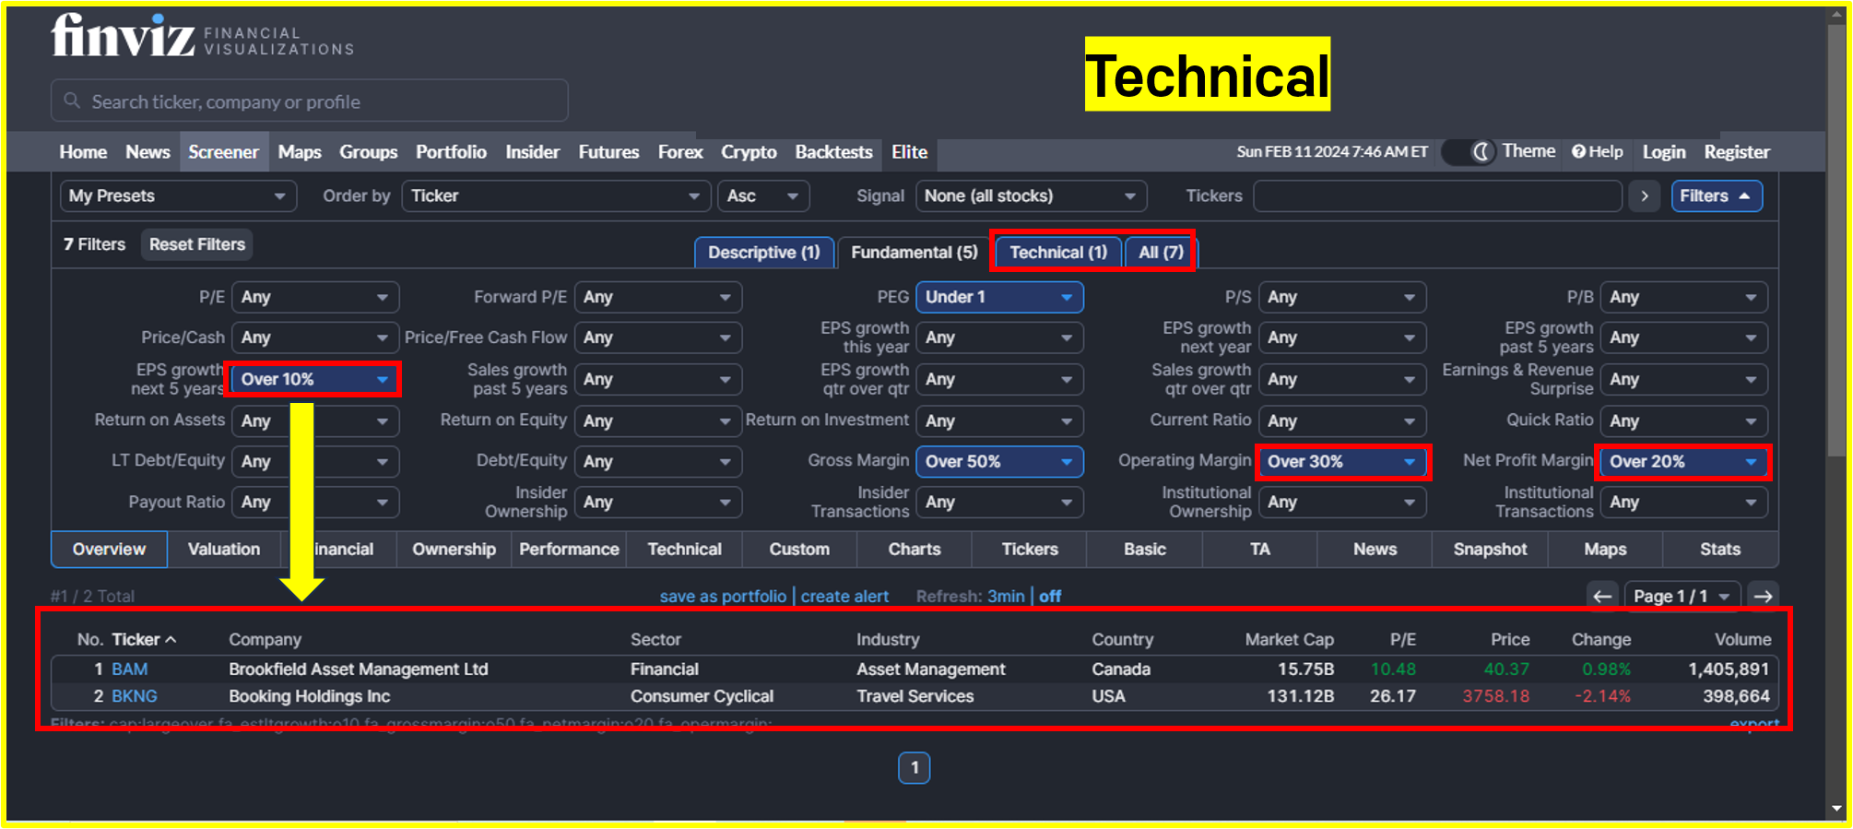The width and height of the screenshot is (1853, 829).
Task: Select the Performance view tab
Action: coord(569,550)
